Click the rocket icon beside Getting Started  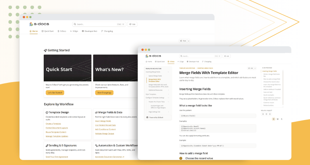[x=45, y=50]
